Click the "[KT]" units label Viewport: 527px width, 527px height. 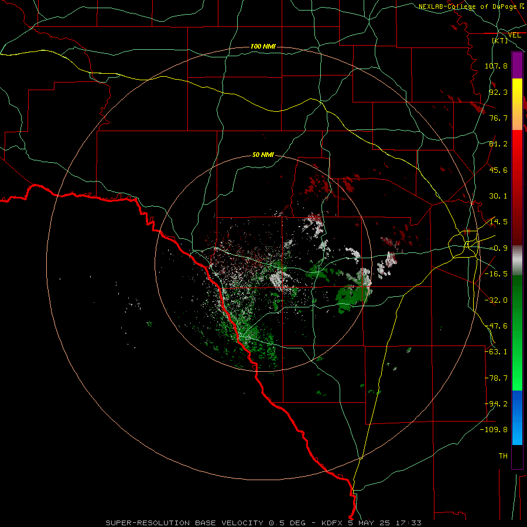pos(500,40)
